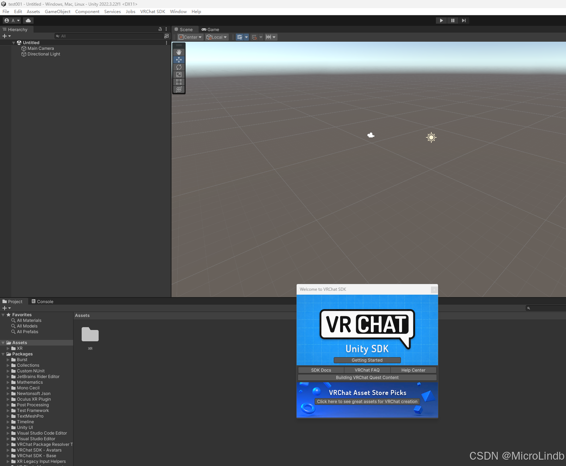Open VRChat FAQ

pyautogui.click(x=367, y=370)
